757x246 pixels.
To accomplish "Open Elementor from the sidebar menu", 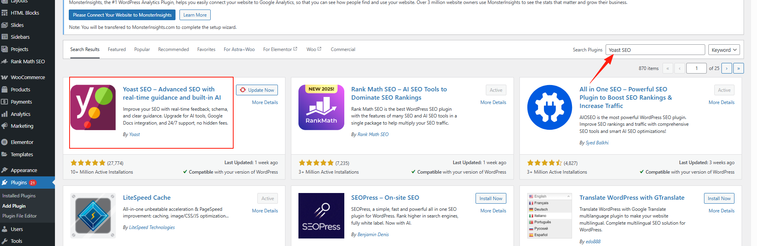I will [22, 142].
